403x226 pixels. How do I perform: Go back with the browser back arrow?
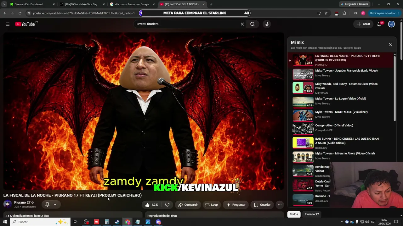click(5, 13)
